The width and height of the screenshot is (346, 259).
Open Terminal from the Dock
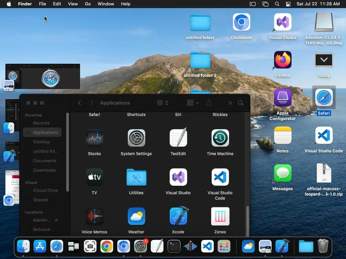(174, 246)
